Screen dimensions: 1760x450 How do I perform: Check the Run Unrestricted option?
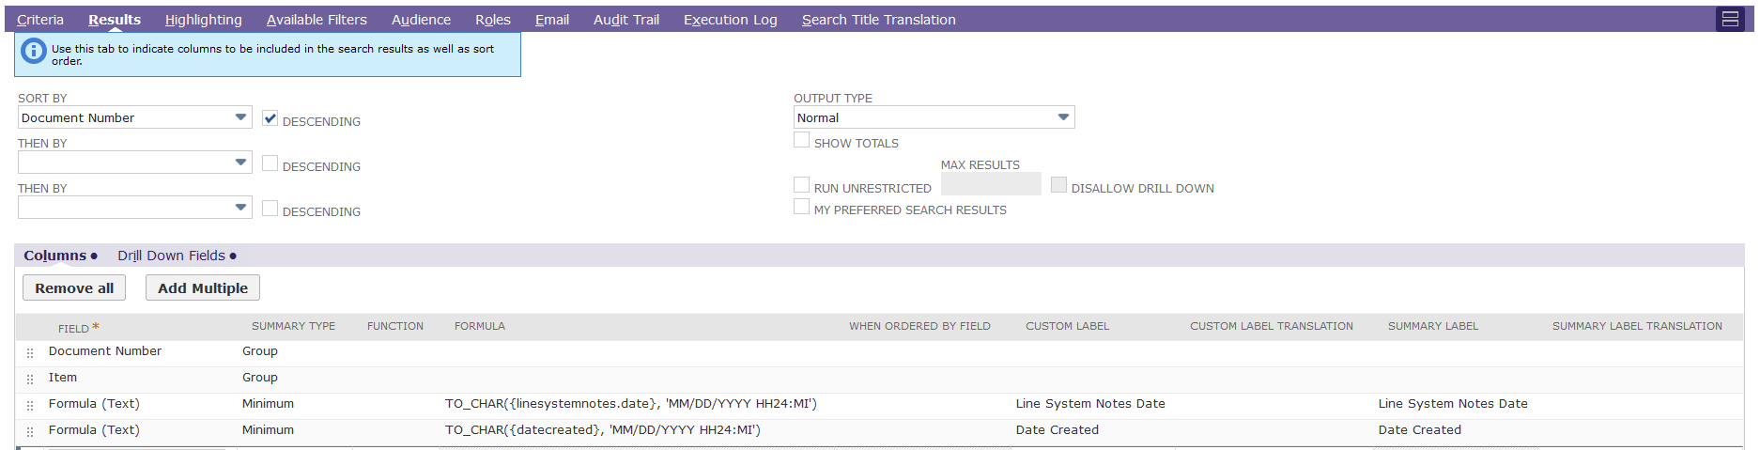coord(801,185)
